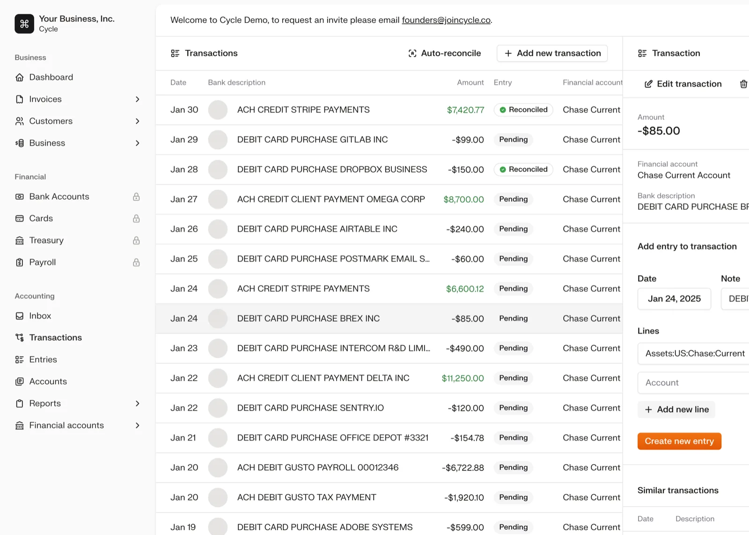Screen dimensions: 749x535
Task: Open the founders@joincycle.co email link
Action: point(446,20)
